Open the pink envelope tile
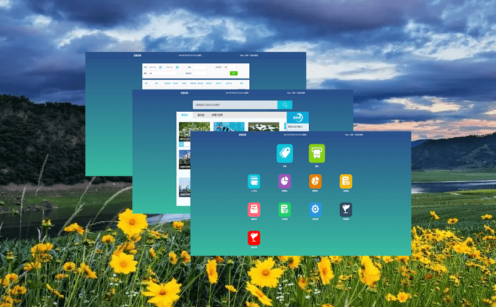This screenshot has height=307, width=496. [x=254, y=210]
